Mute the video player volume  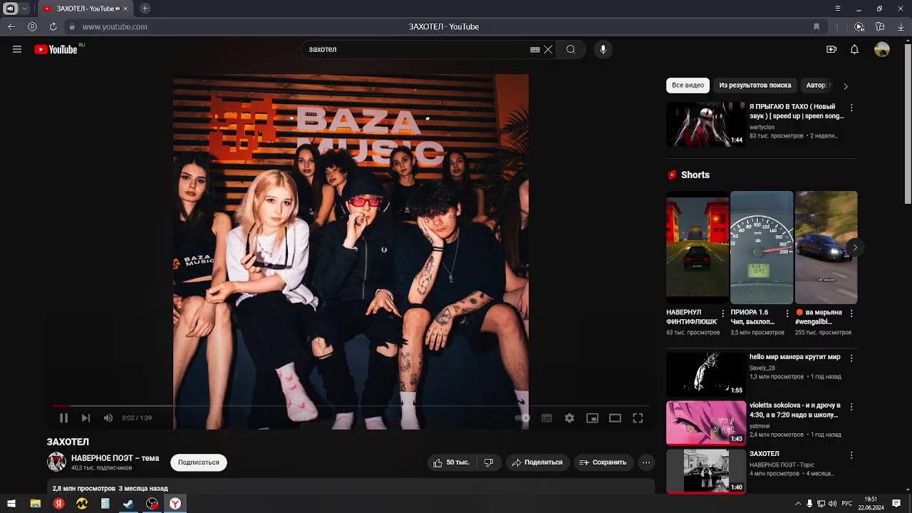pyautogui.click(x=108, y=418)
